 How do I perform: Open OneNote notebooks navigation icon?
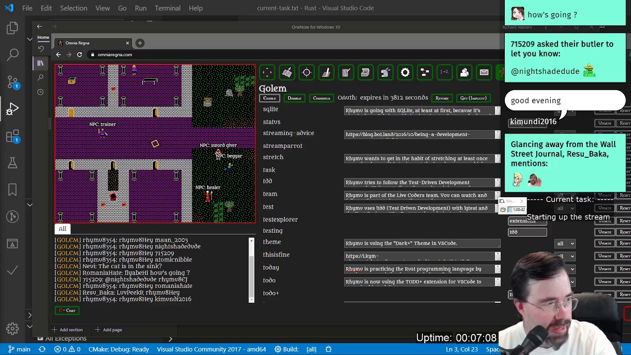click(x=40, y=63)
